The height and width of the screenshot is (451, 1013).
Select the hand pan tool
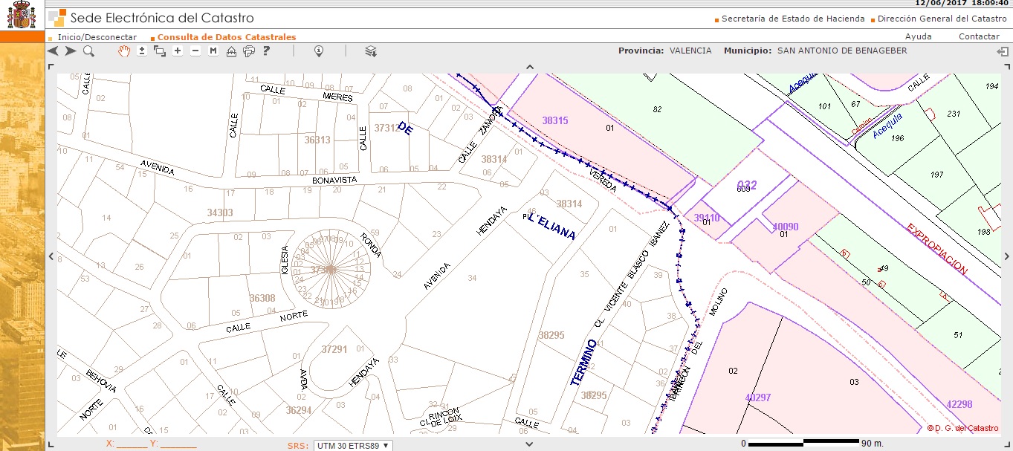click(124, 51)
